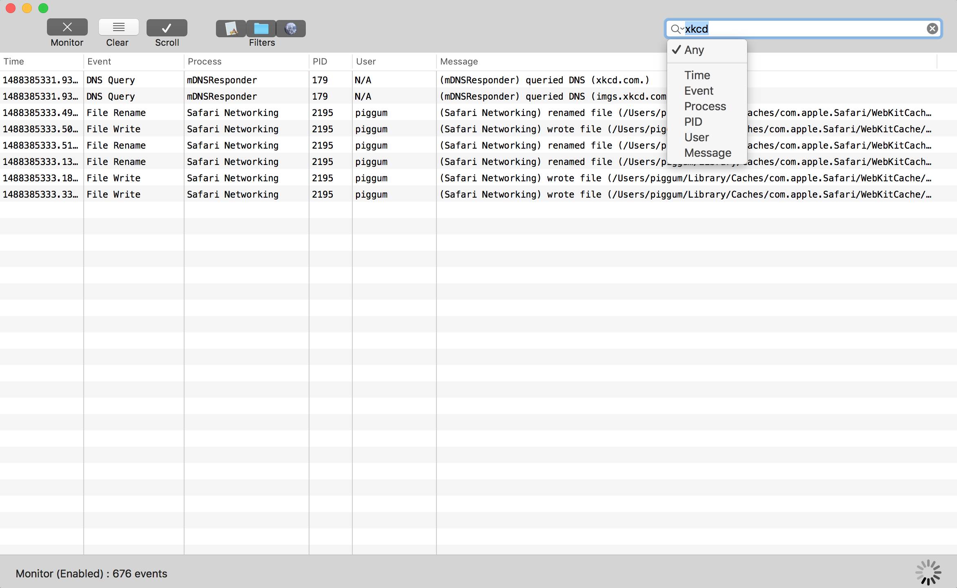Select the checked Any search scope

click(694, 50)
